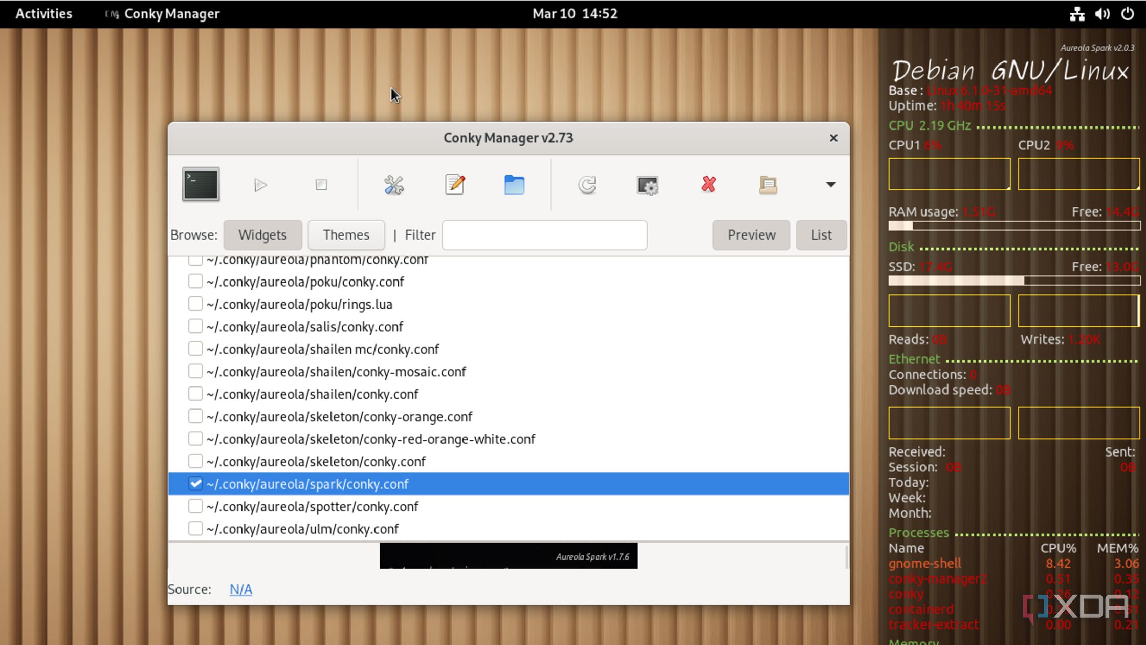Switch browse mode to Widgets
Viewport: 1146px width, 645px height.
pyautogui.click(x=262, y=235)
